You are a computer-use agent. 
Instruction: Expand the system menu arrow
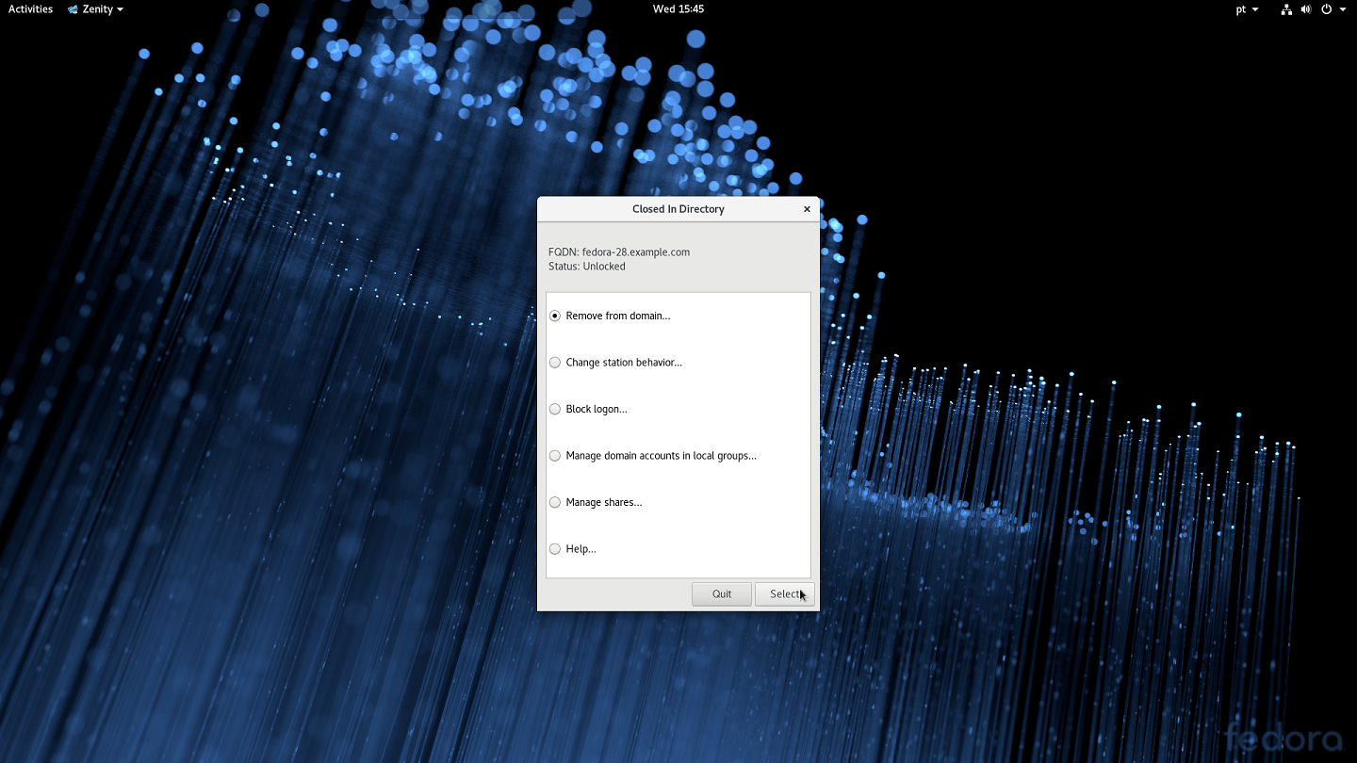pos(1343,9)
